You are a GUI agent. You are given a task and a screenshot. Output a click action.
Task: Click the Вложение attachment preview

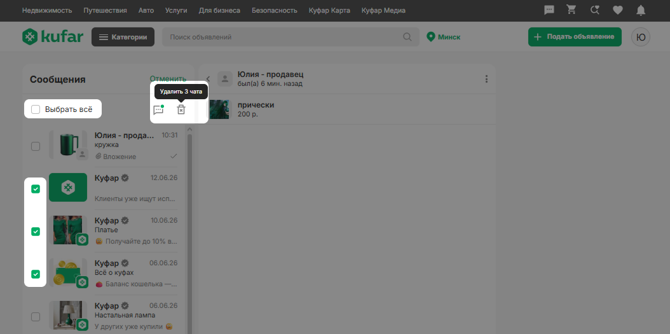[x=115, y=157]
